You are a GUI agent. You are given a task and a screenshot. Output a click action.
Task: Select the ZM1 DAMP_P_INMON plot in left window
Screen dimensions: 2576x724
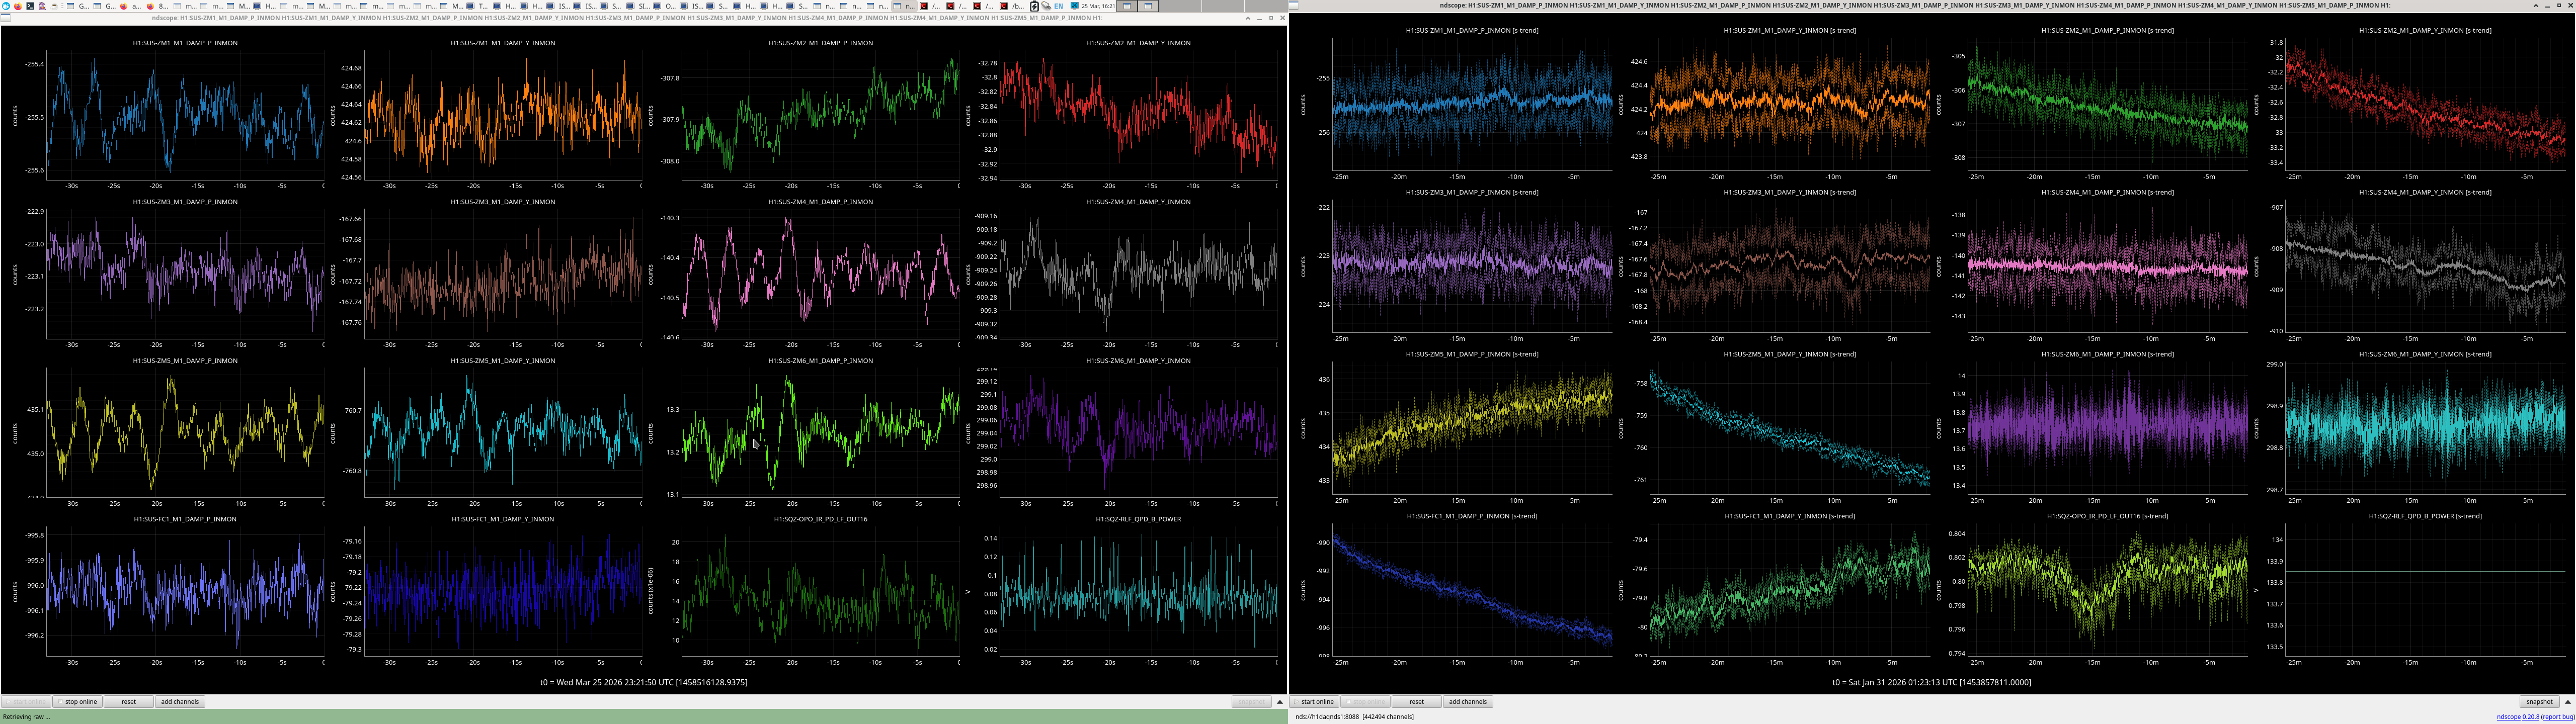pos(185,115)
